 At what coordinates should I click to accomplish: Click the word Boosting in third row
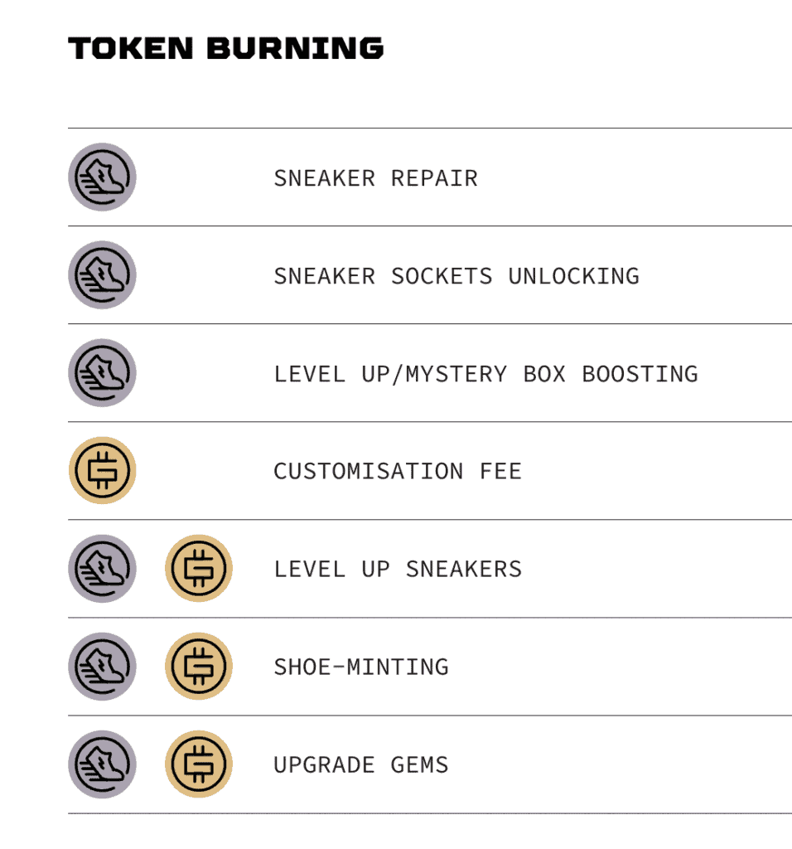point(640,374)
